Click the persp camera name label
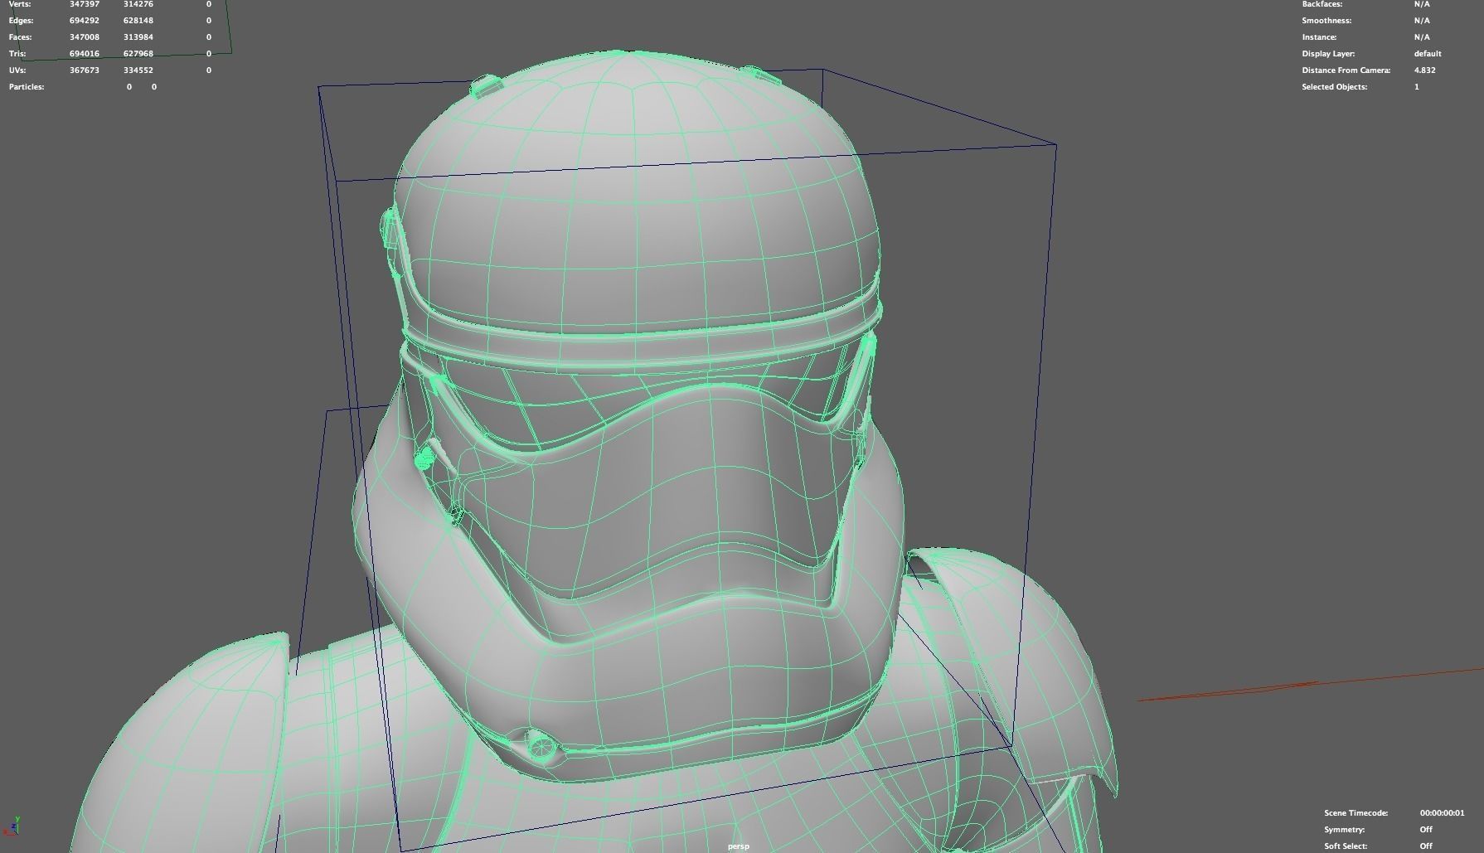This screenshot has width=1484, height=853. click(738, 846)
